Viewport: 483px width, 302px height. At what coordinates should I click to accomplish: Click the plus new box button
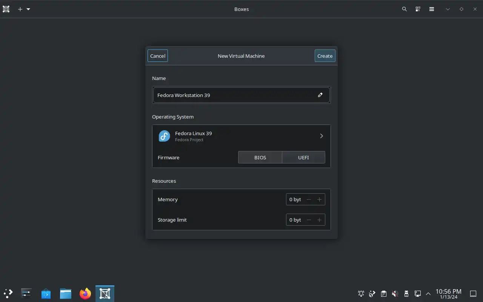click(x=20, y=9)
